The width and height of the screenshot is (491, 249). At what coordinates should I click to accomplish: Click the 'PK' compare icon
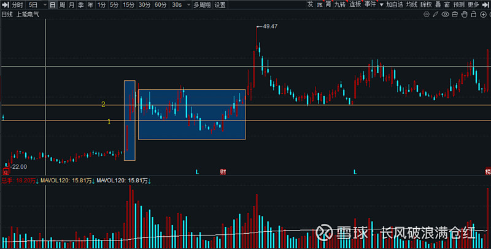[320, 5]
